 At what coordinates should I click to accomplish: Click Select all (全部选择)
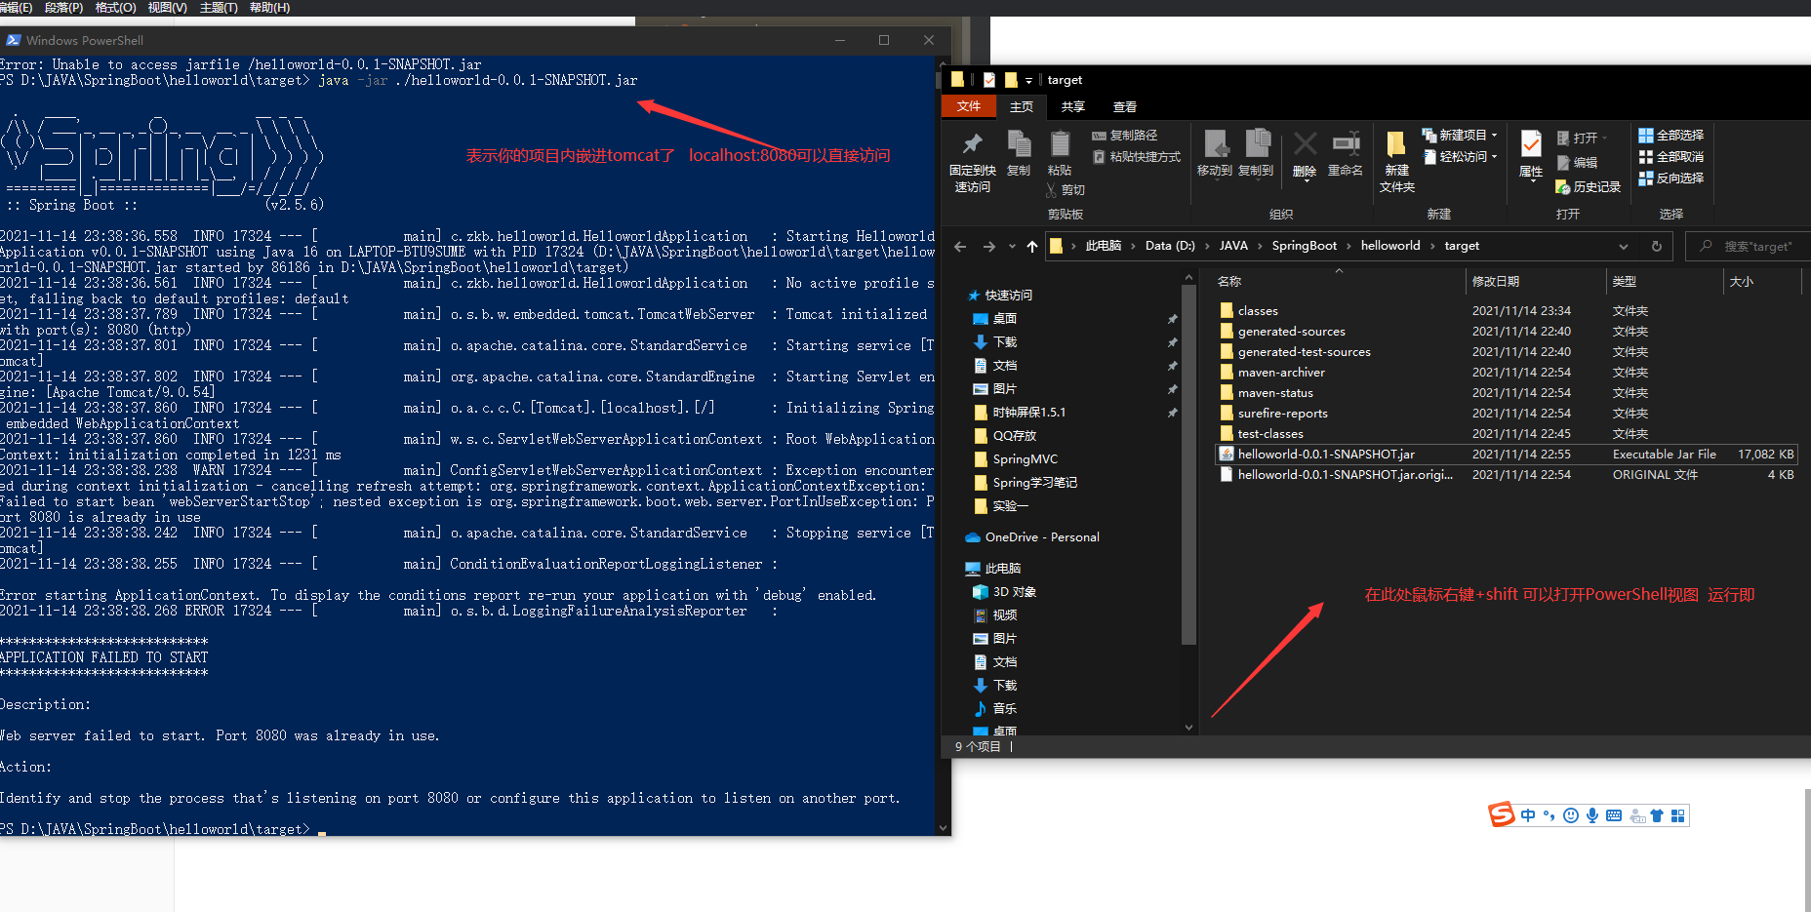coord(1671,136)
